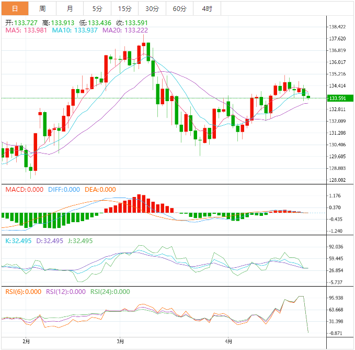This screenshot has height=350, width=355.
Task: Click the 3月 date axis marker
Action: point(121,341)
